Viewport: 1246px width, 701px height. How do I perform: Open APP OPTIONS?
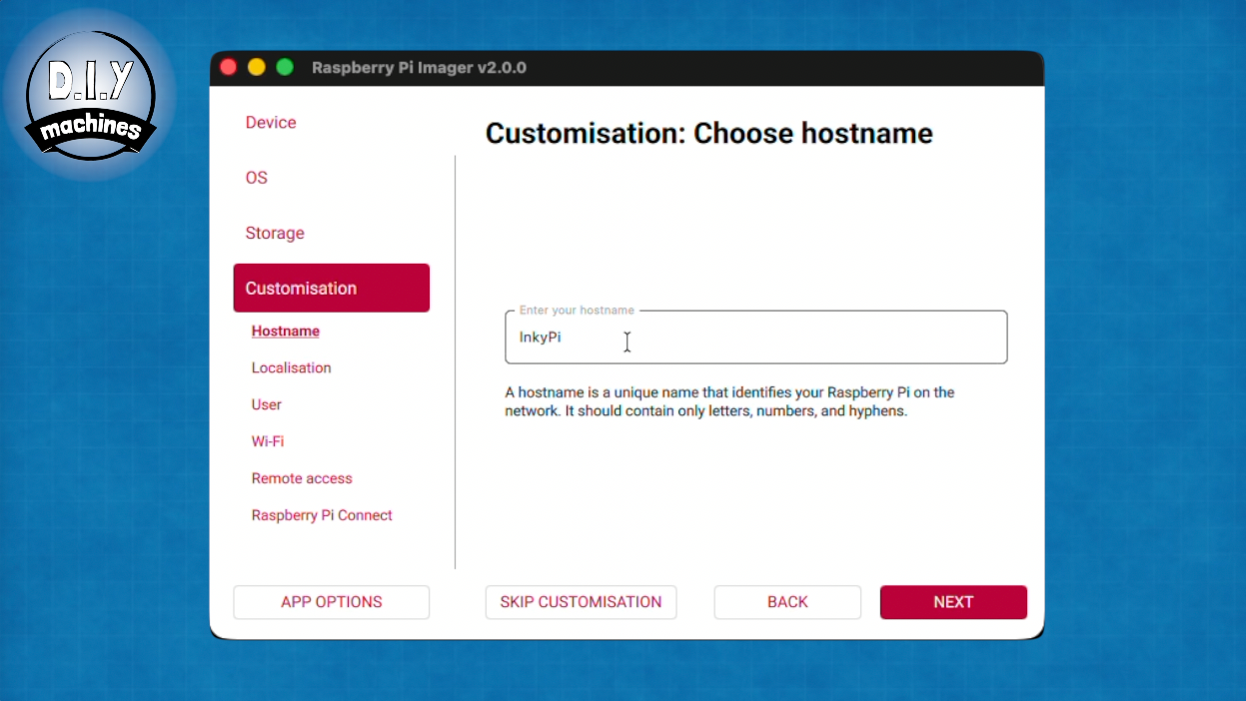pos(331,602)
